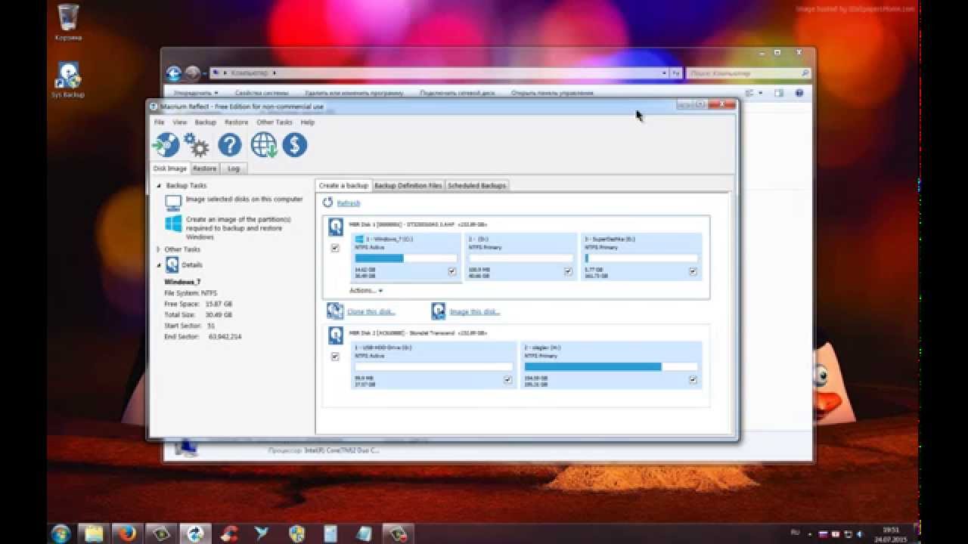Open the Restore menu
968x544 pixels.
236,122
